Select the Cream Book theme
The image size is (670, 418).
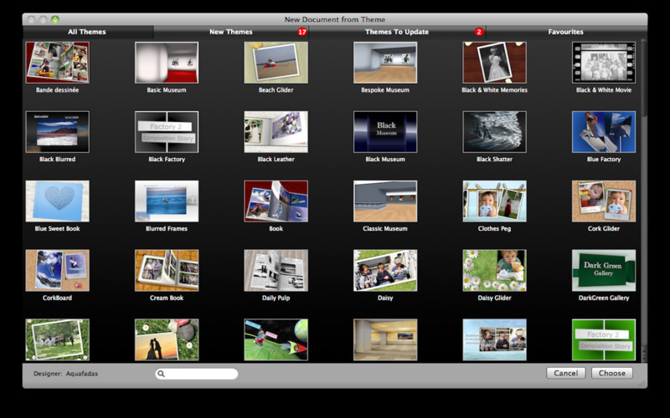coord(167,270)
